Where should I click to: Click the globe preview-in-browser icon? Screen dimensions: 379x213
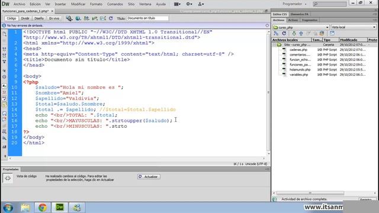tap(78, 18)
